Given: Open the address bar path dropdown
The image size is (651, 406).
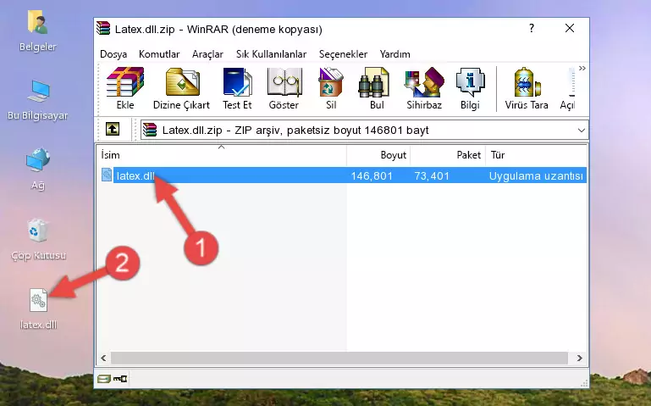Looking at the screenshot, I should click(582, 130).
